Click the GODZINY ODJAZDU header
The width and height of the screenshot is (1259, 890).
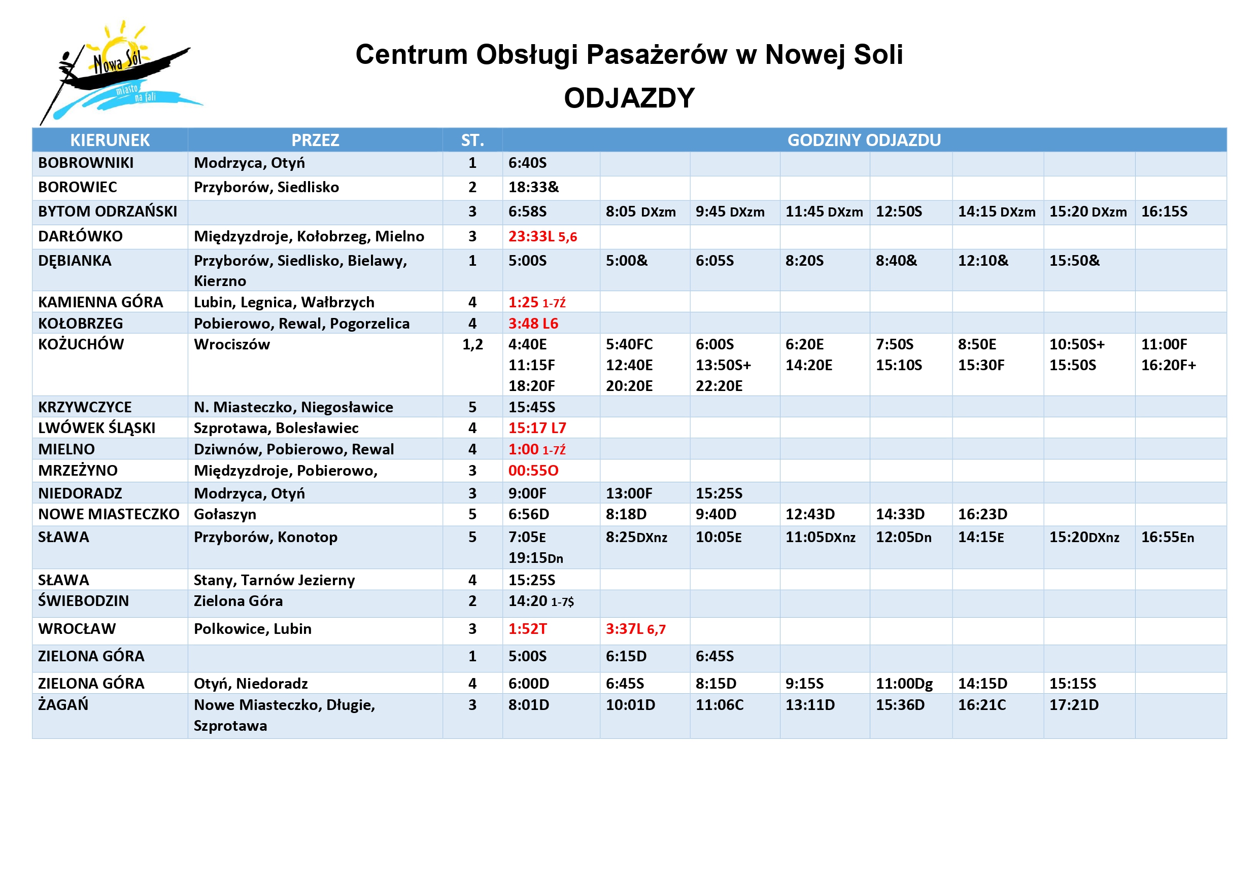864,140
